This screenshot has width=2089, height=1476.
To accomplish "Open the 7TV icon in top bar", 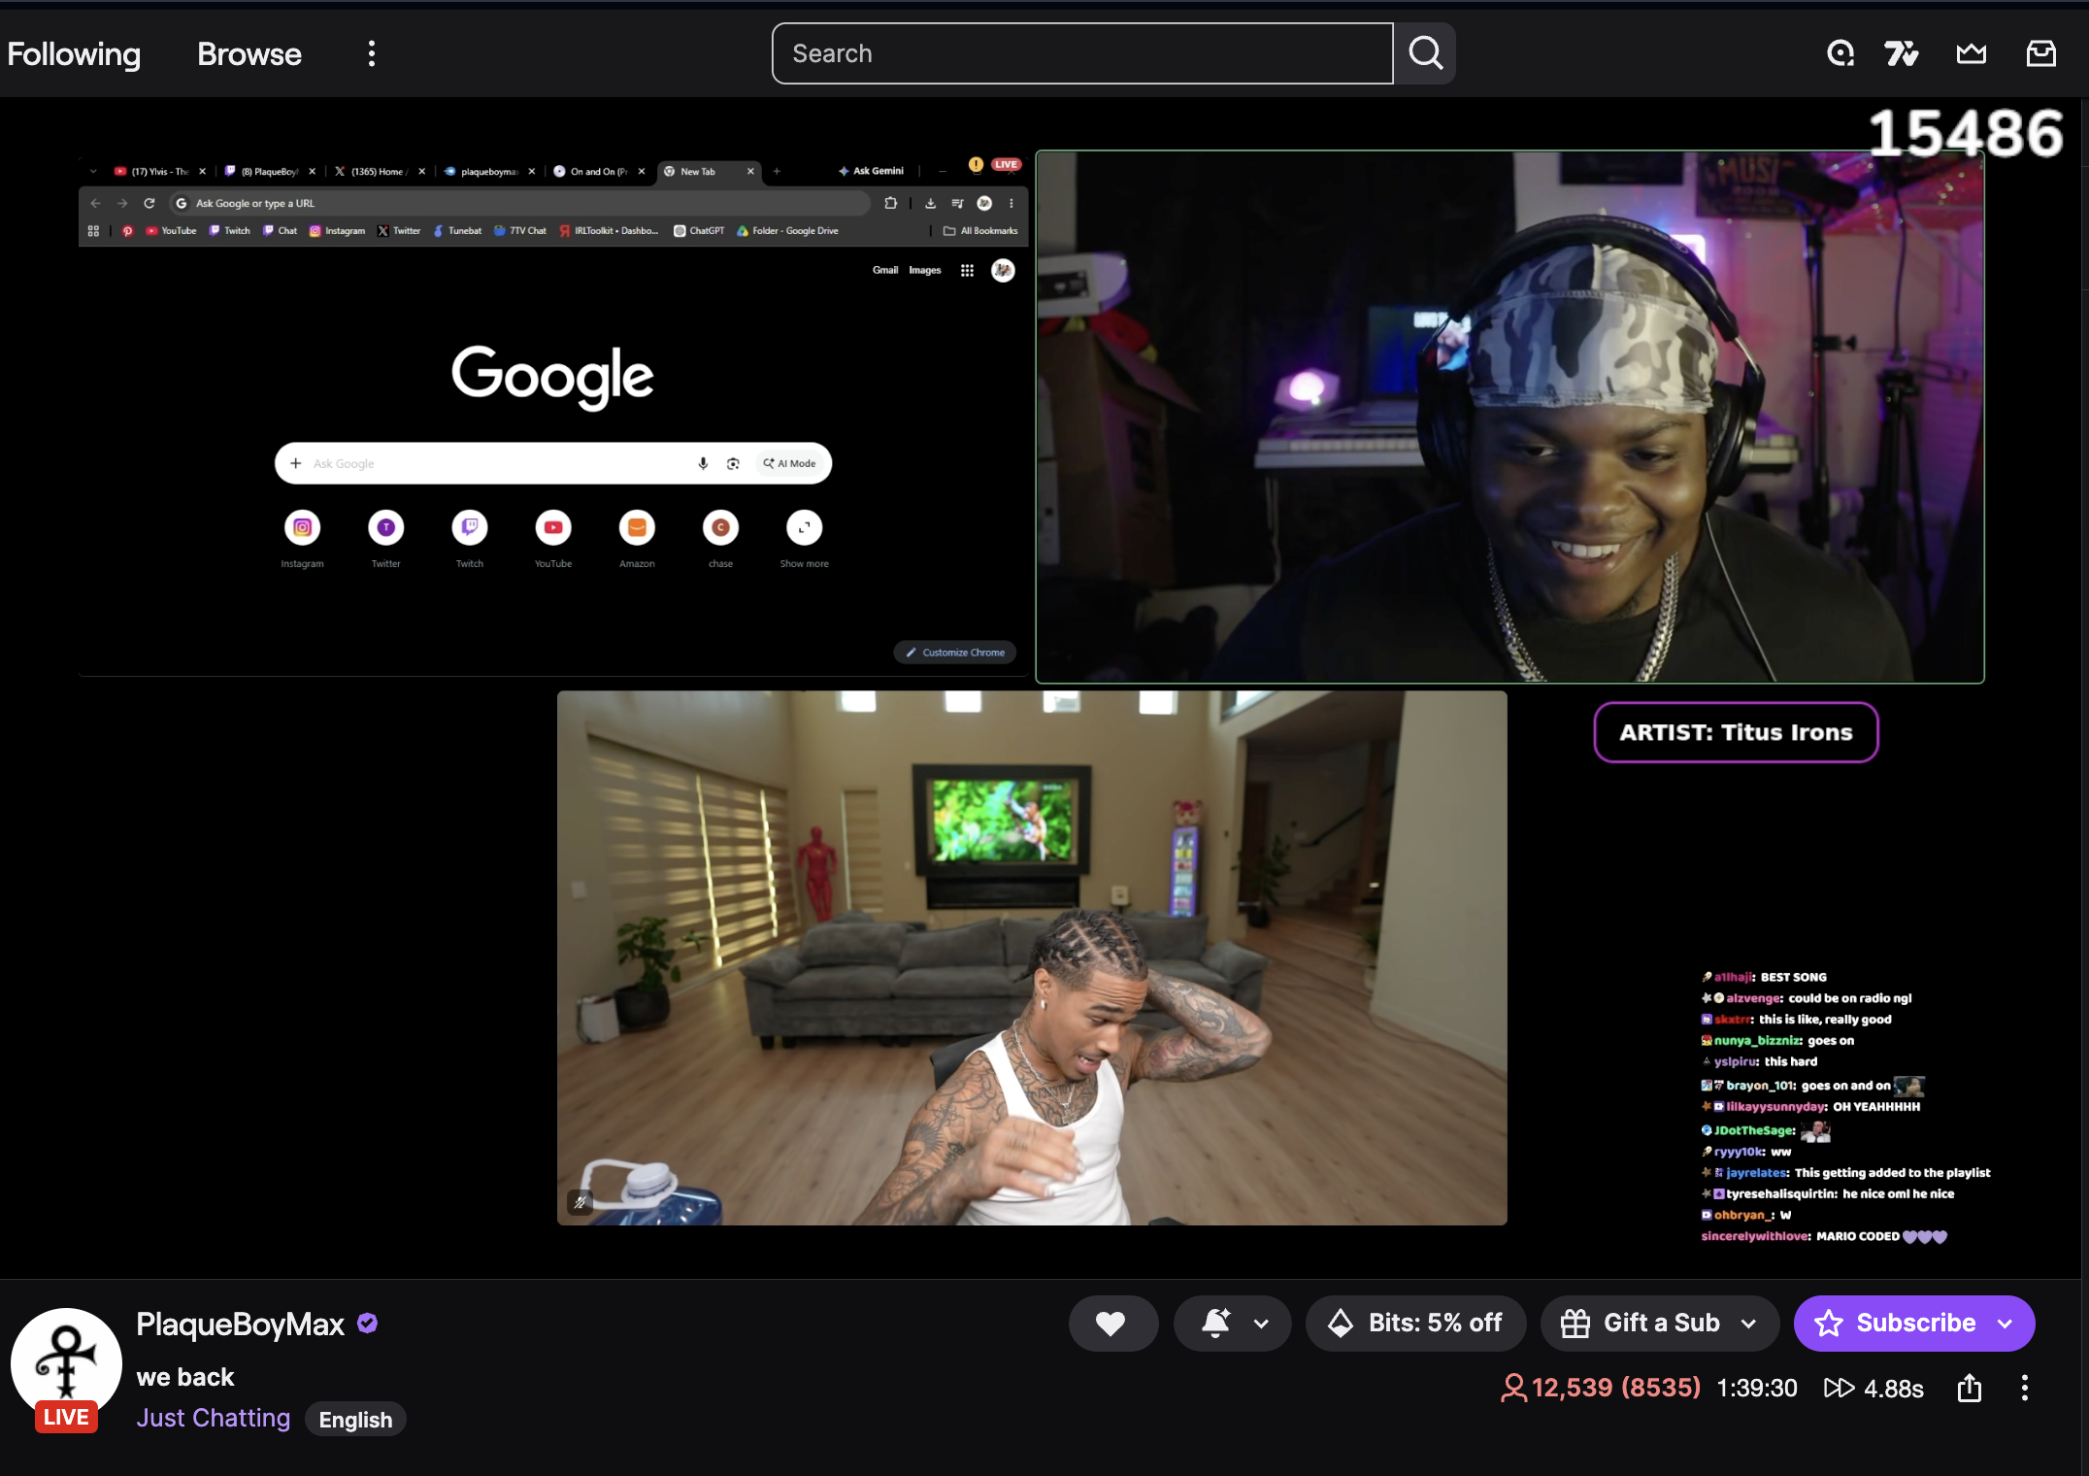I will coord(1902,53).
